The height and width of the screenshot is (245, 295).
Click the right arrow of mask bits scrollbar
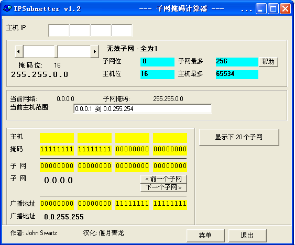click(x=95, y=51)
